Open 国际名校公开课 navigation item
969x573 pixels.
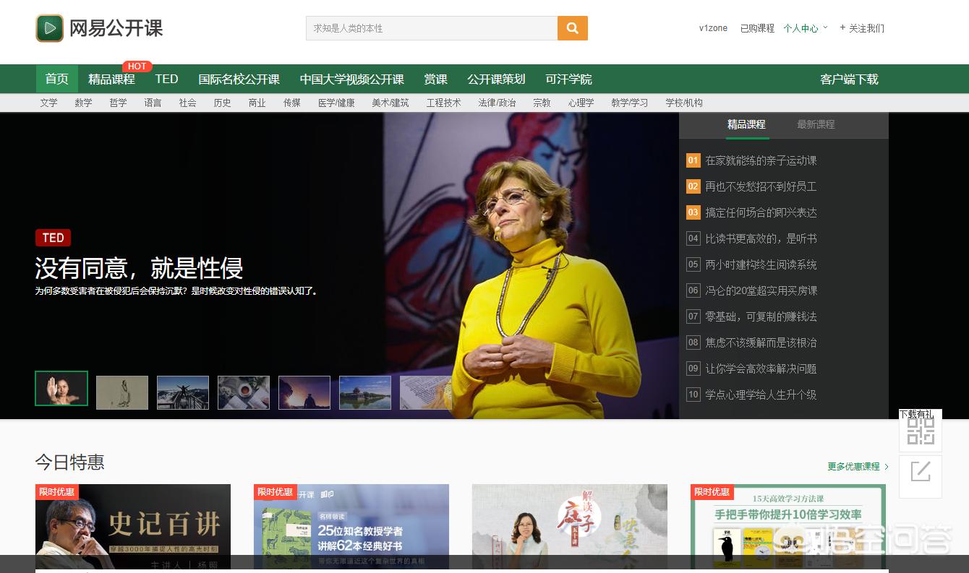click(x=239, y=79)
